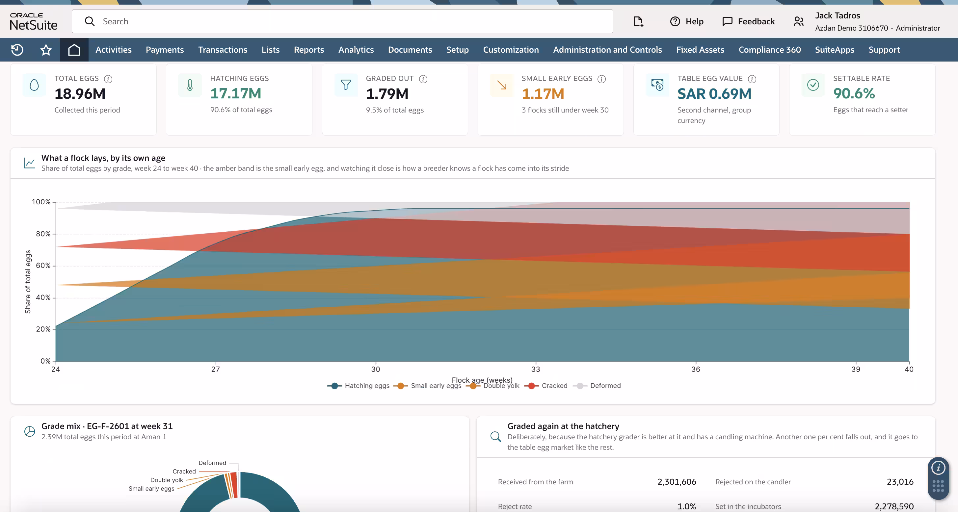Click the down arrow icon on Small Early Eggs
The image size is (958, 512).
point(502,85)
